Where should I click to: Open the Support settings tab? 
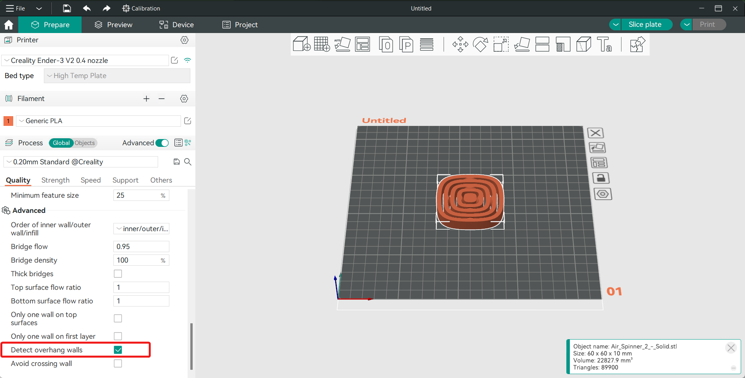click(125, 180)
